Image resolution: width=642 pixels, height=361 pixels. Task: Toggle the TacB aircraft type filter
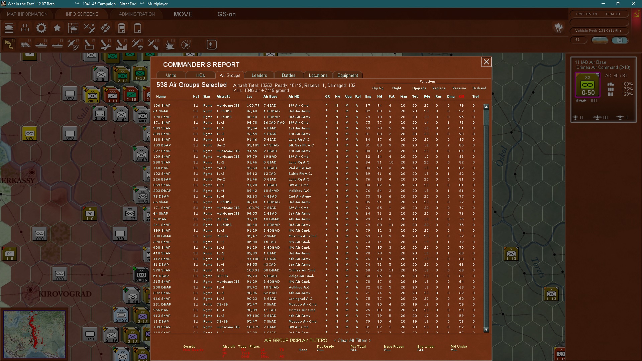click(x=245, y=353)
